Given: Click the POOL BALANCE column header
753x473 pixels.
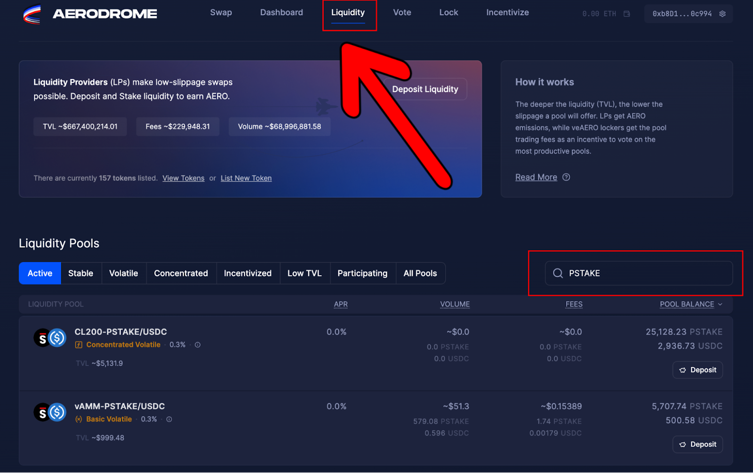Looking at the screenshot, I should click(687, 304).
